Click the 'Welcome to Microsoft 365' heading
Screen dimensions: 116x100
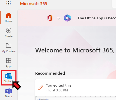click(75, 50)
